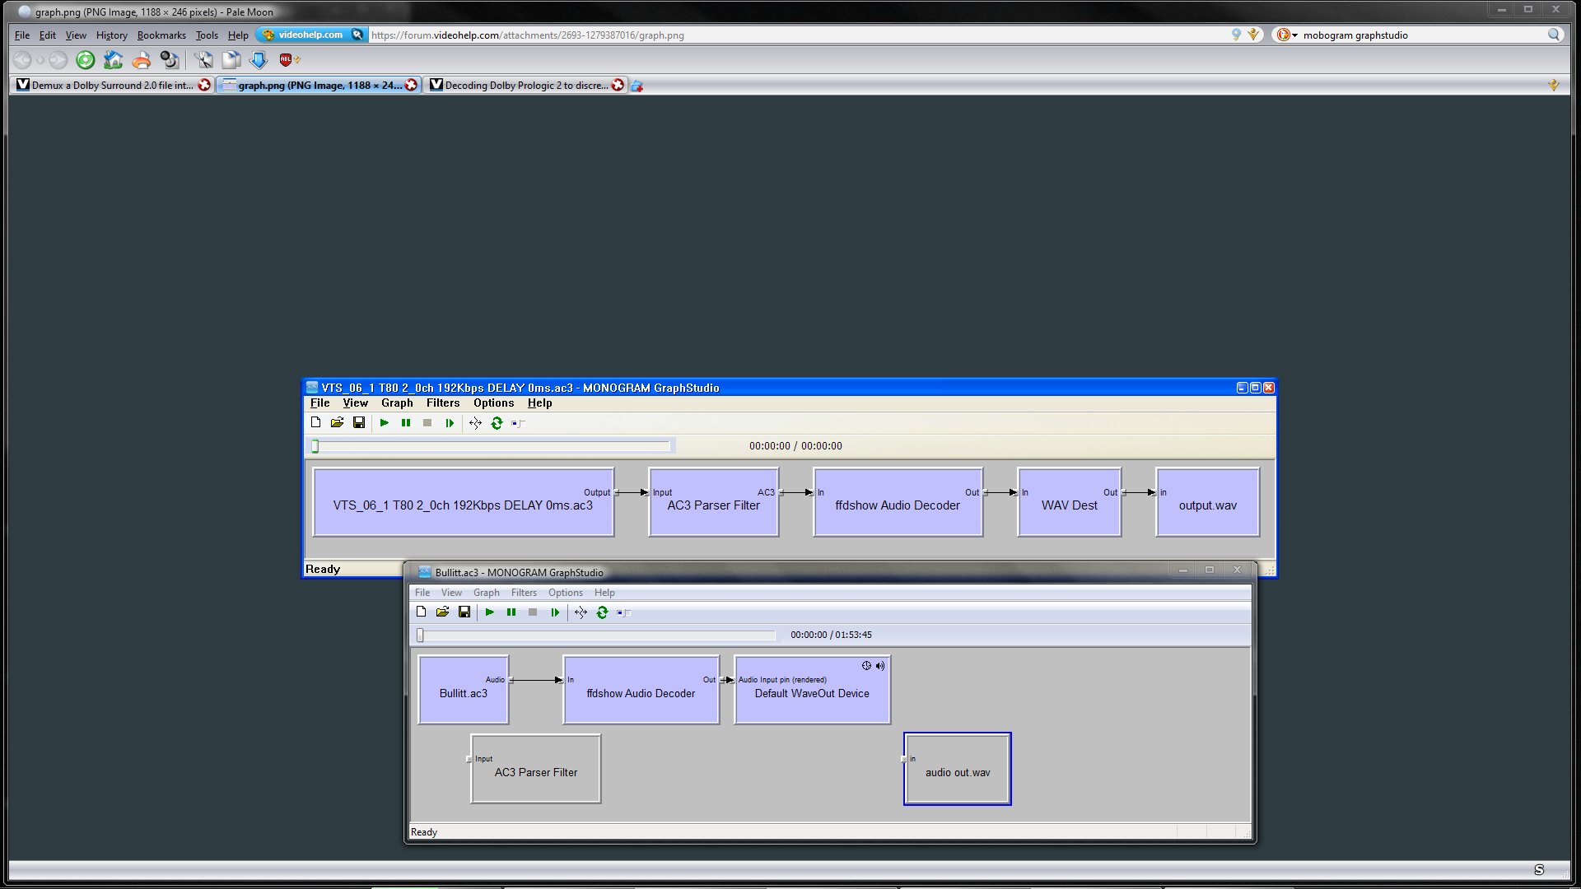Image resolution: width=1581 pixels, height=889 pixels.
Task: Click the green Play button in Bullitt.ac3 GraphStudio
Action: point(490,612)
